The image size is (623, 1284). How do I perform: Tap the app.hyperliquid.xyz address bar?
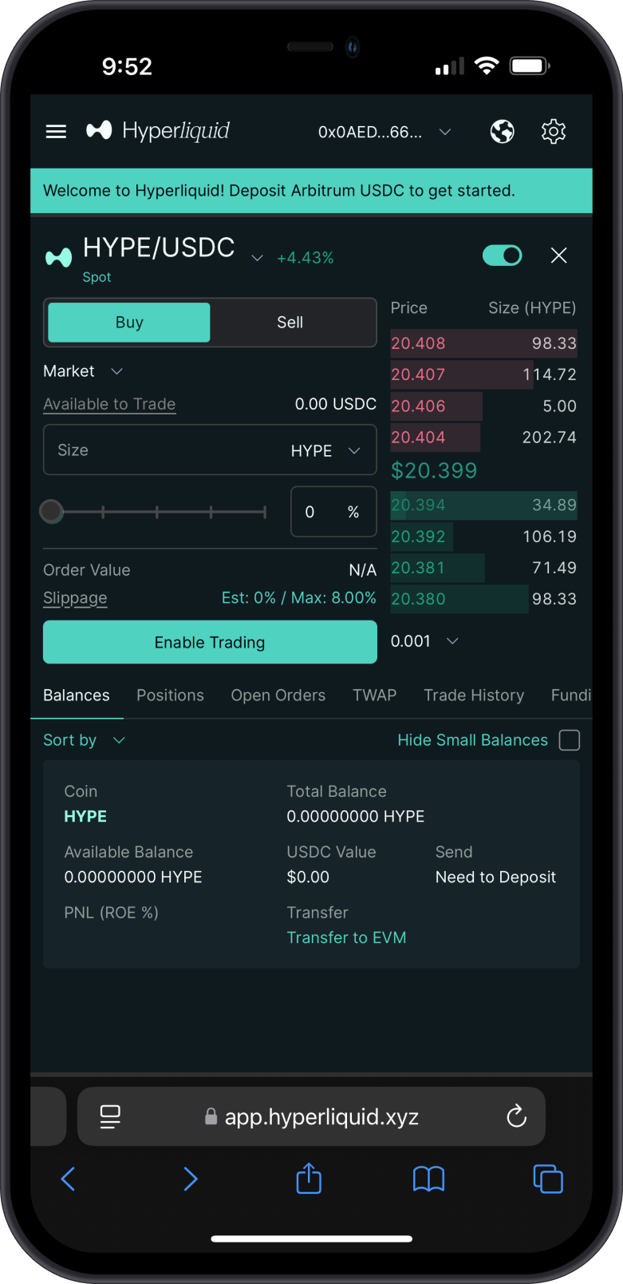311,1116
